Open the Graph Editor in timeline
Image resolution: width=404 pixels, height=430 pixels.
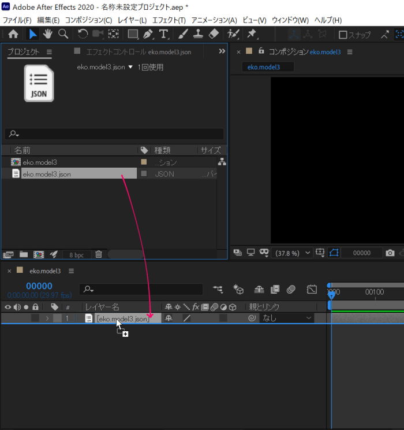pyautogui.click(x=312, y=289)
